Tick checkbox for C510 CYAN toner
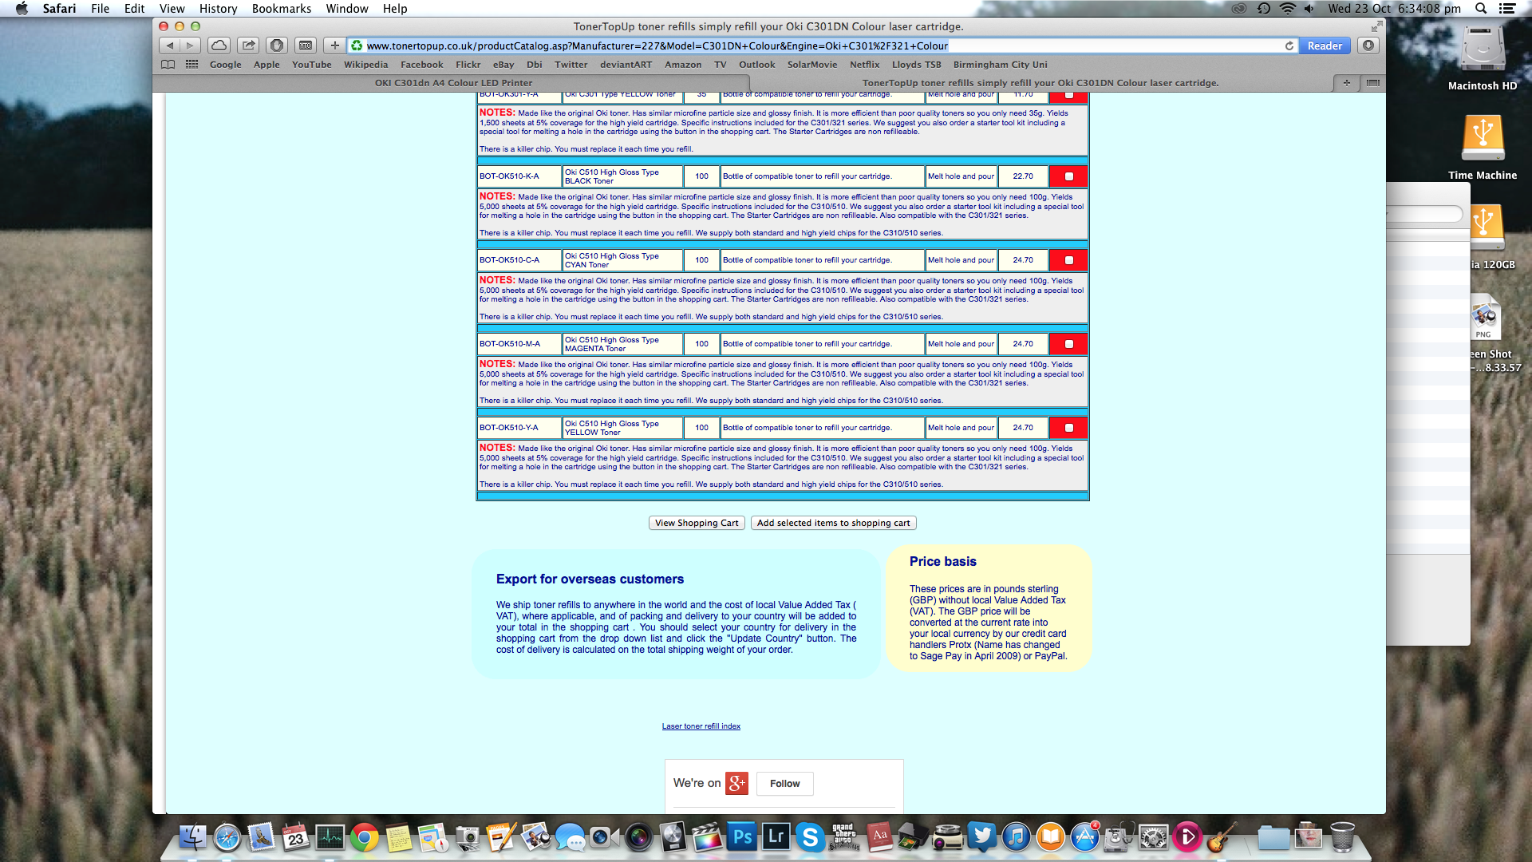This screenshot has height=862, width=1532. (x=1069, y=260)
